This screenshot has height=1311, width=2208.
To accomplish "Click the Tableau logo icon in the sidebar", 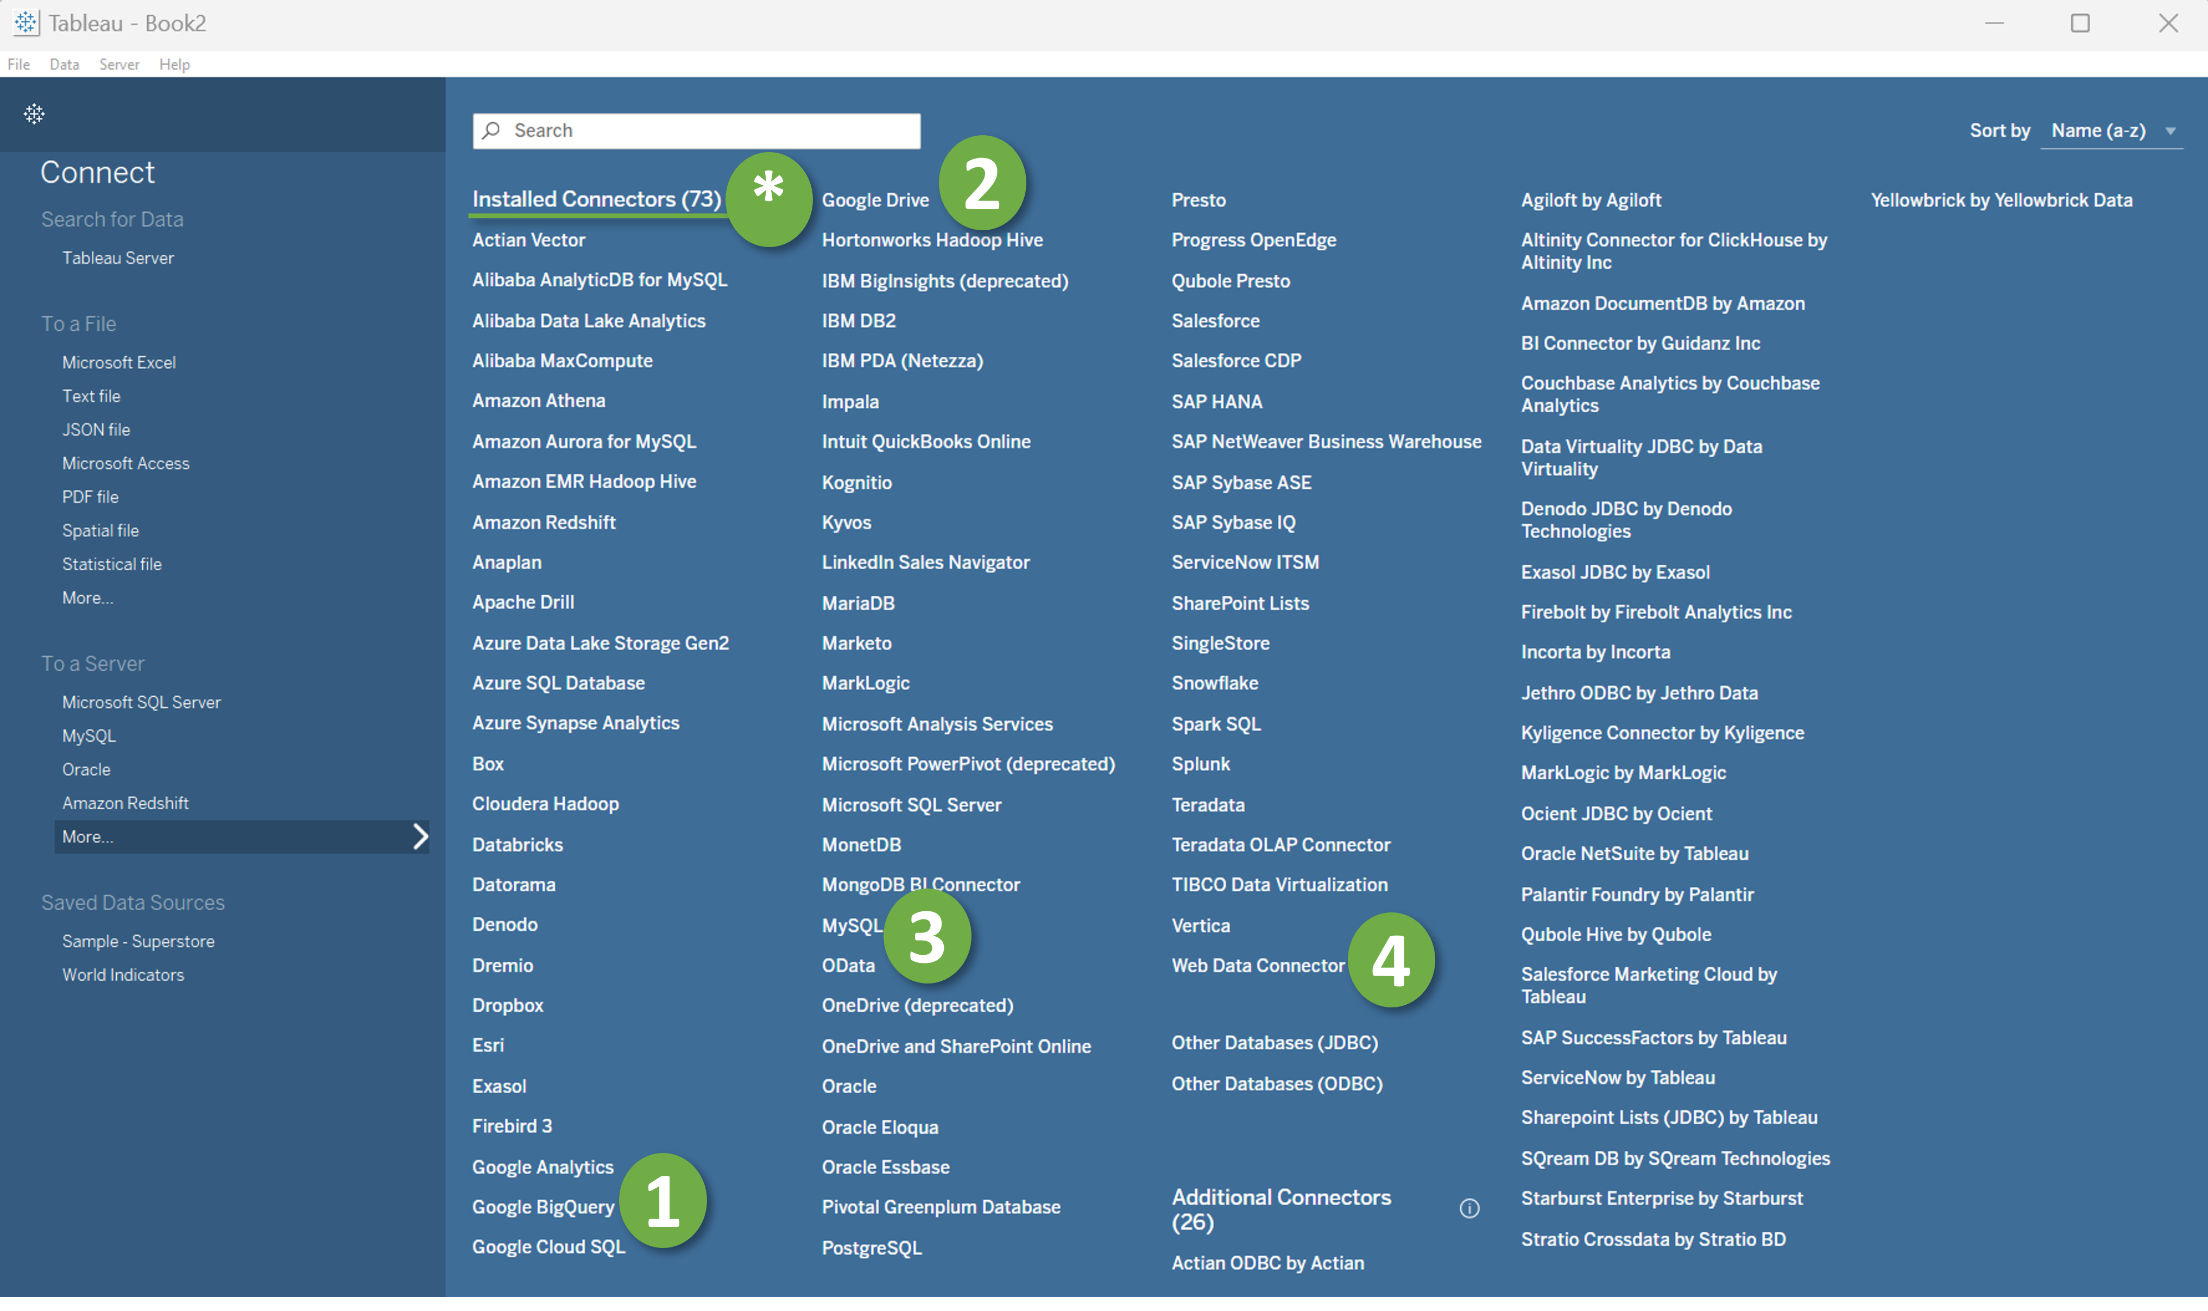I will (x=34, y=114).
